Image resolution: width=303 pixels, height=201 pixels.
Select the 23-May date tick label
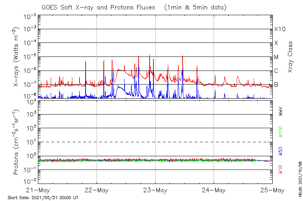[155, 190]
